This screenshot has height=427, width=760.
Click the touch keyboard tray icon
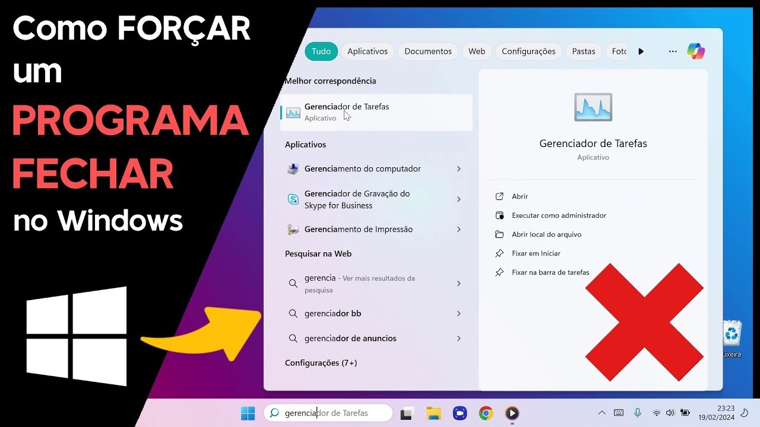pyautogui.click(x=619, y=413)
